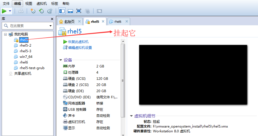The height and width of the screenshot is (136, 258).
Task: Click the 硬盘 (IDE) disk icon
Action: point(65,91)
